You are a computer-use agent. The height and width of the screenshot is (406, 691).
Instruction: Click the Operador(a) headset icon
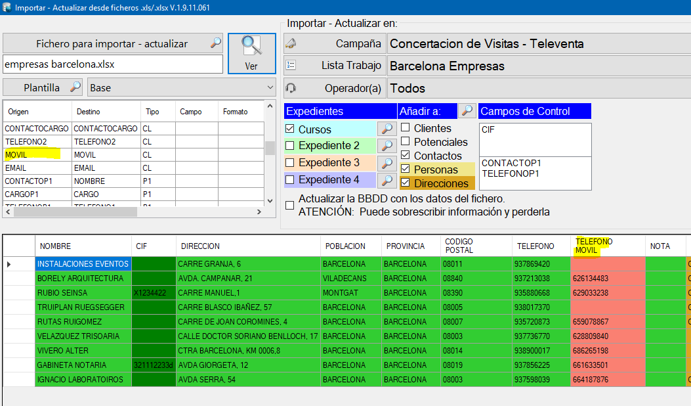[x=291, y=88]
